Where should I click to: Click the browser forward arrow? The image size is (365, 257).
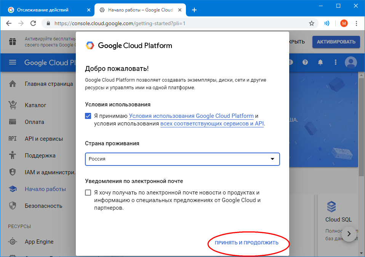(21, 23)
